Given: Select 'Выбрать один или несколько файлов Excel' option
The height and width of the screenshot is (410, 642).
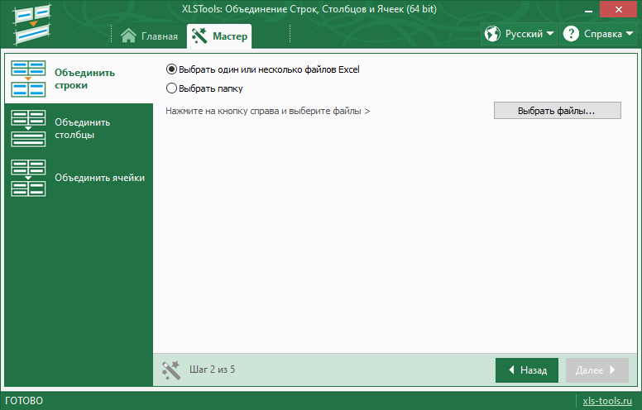Looking at the screenshot, I should (172, 70).
